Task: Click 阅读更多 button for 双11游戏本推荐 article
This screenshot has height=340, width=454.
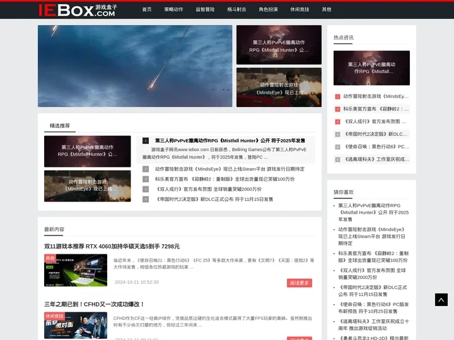Action: point(300,283)
